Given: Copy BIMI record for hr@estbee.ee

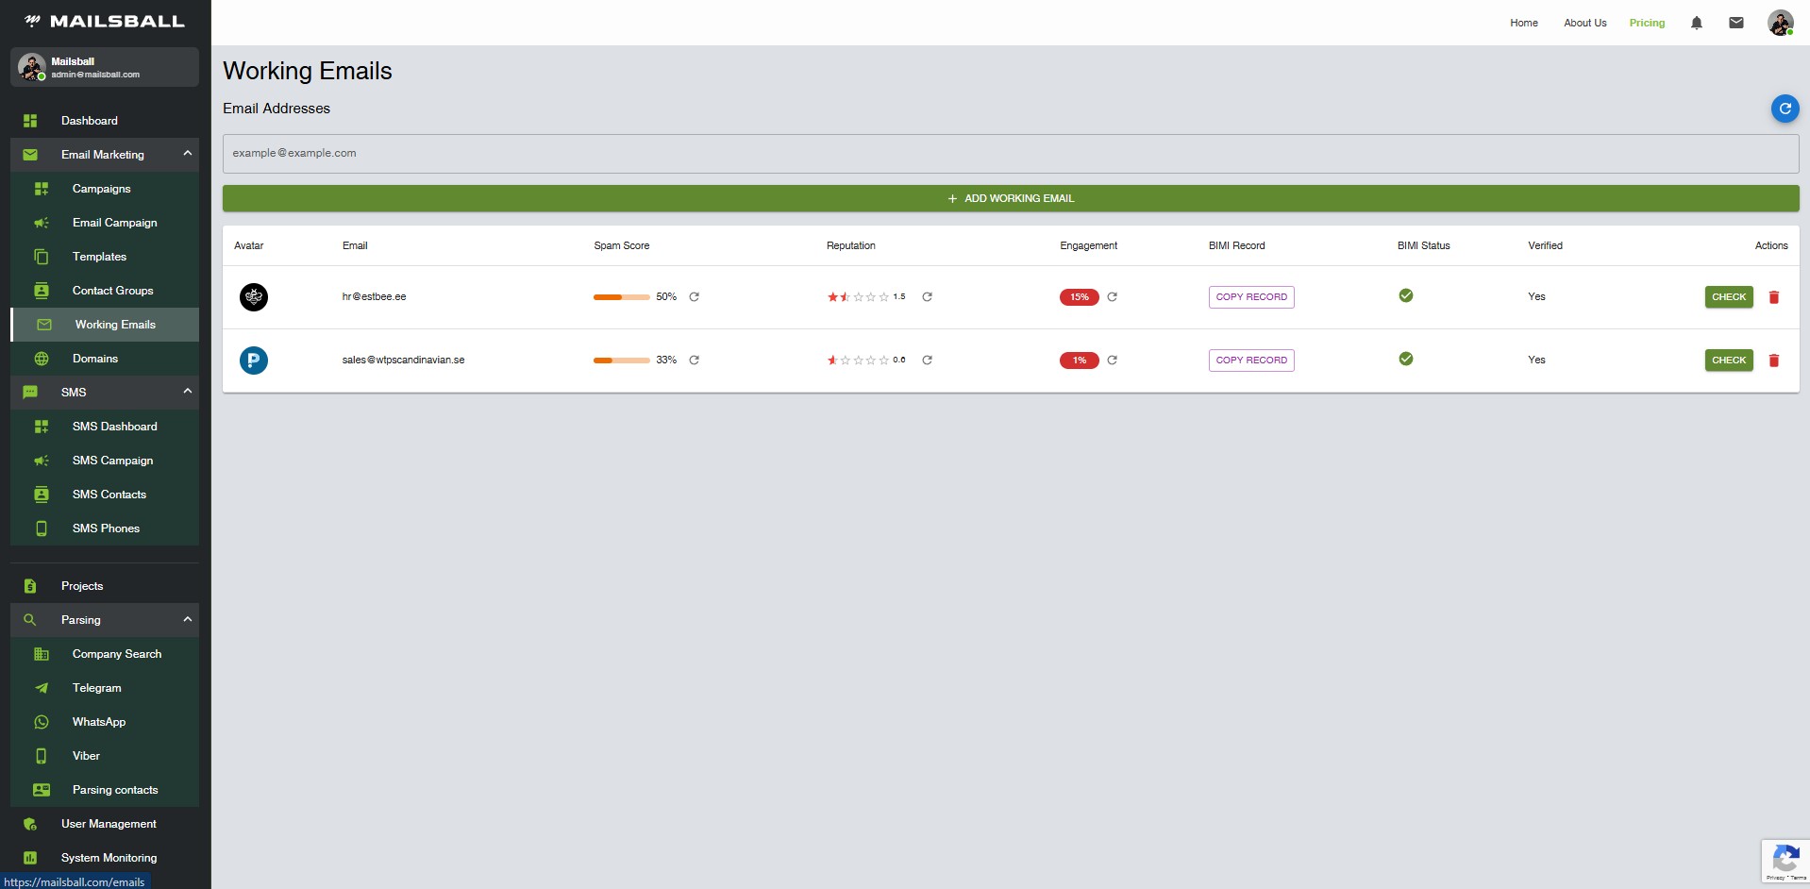Looking at the screenshot, I should tap(1250, 297).
